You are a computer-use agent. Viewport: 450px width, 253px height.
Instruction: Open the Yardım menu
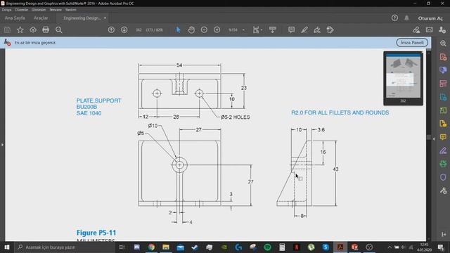[x=70, y=10]
